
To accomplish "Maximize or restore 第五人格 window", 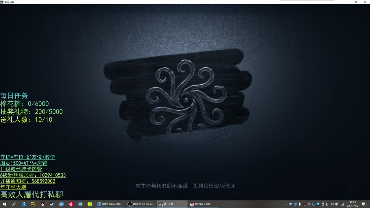I will coord(356,2).
